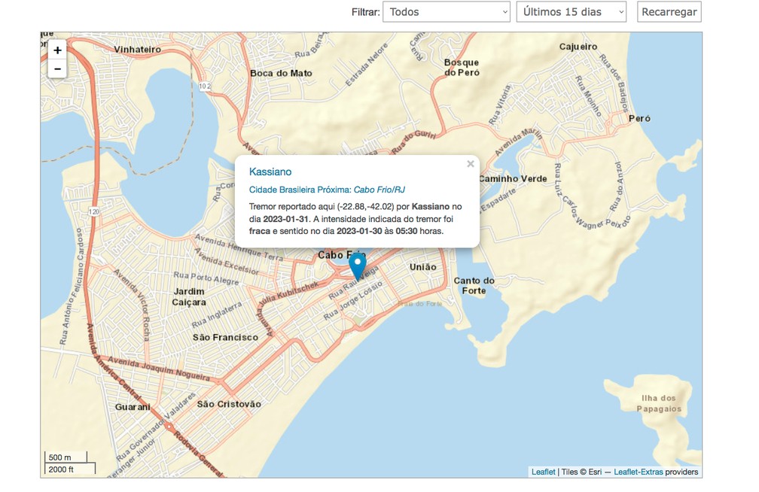
Task: Open the Leaflet attribution link
Action: click(543, 472)
